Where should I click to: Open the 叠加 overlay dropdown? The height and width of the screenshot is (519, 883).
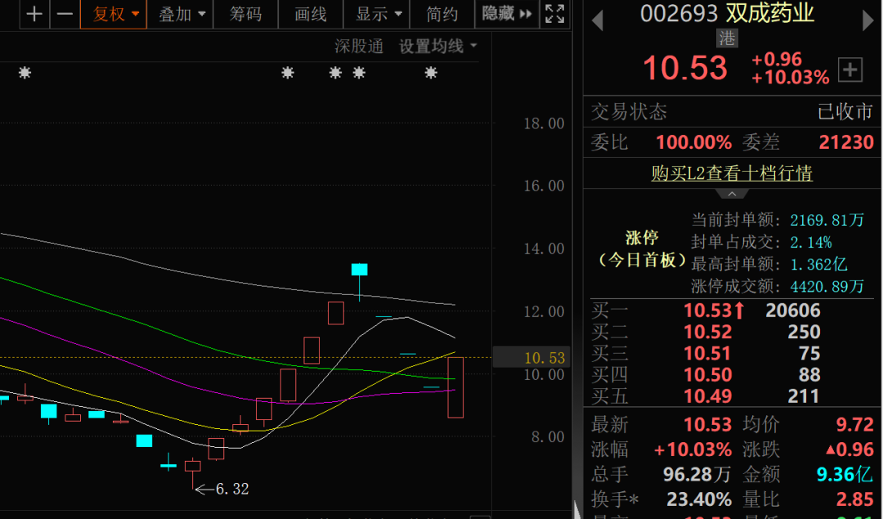[x=182, y=14]
